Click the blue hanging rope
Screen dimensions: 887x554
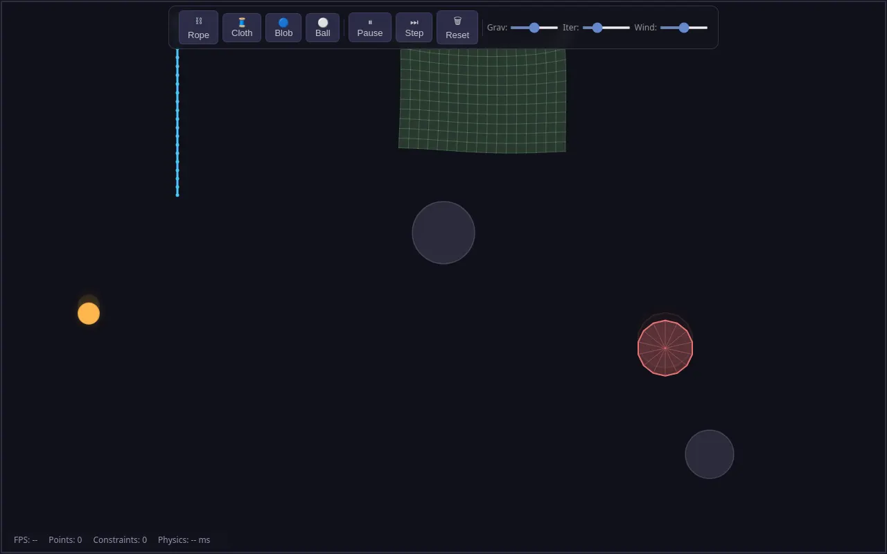[177, 122]
